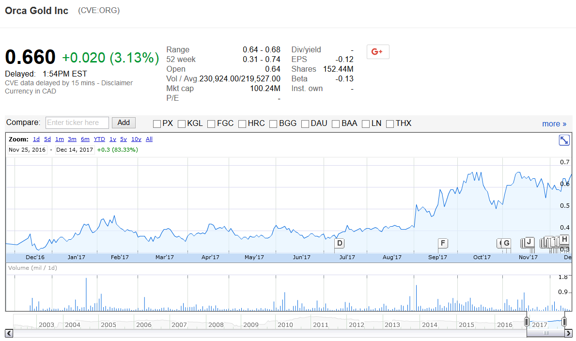This screenshot has width=576, height=341.
Task: Click the Shares value 152.44M
Action: 338,69
